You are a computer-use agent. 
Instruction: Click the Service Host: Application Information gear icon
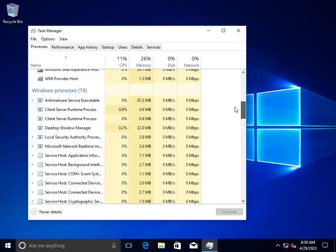40,156
